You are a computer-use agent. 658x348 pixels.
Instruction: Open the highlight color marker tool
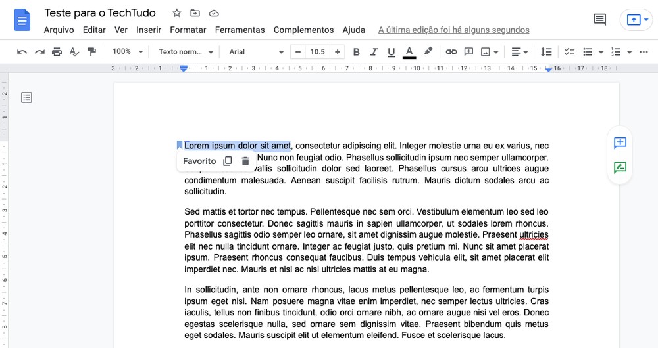[x=428, y=51]
